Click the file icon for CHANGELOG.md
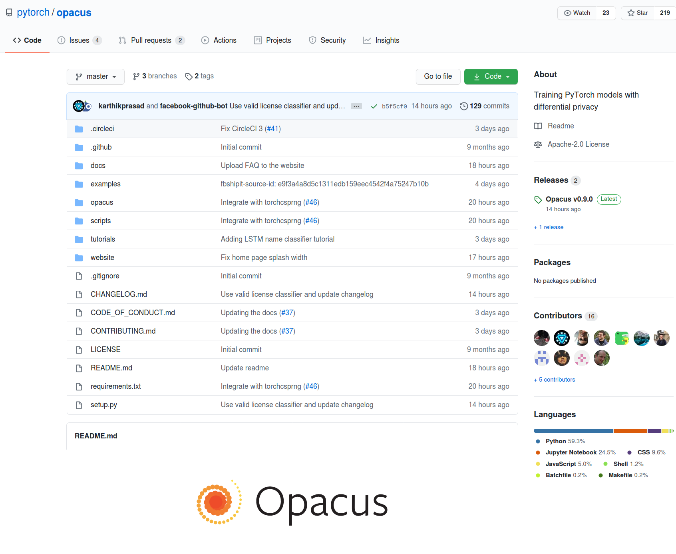676x554 pixels. [x=79, y=294]
